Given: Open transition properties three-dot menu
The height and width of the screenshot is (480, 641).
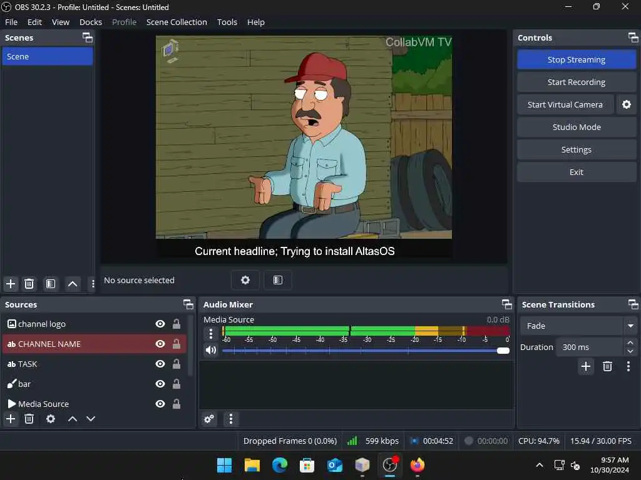Looking at the screenshot, I should click(x=628, y=366).
